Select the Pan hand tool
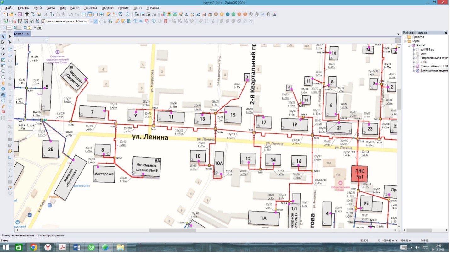 point(3,83)
